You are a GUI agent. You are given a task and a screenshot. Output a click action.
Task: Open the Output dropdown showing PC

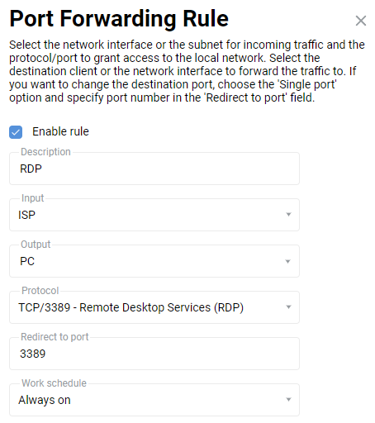[x=154, y=261]
